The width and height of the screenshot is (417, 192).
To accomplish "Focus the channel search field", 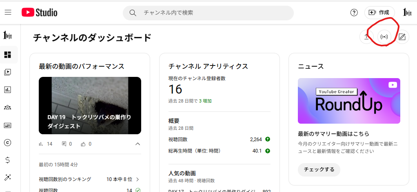I will (x=208, y=13).
